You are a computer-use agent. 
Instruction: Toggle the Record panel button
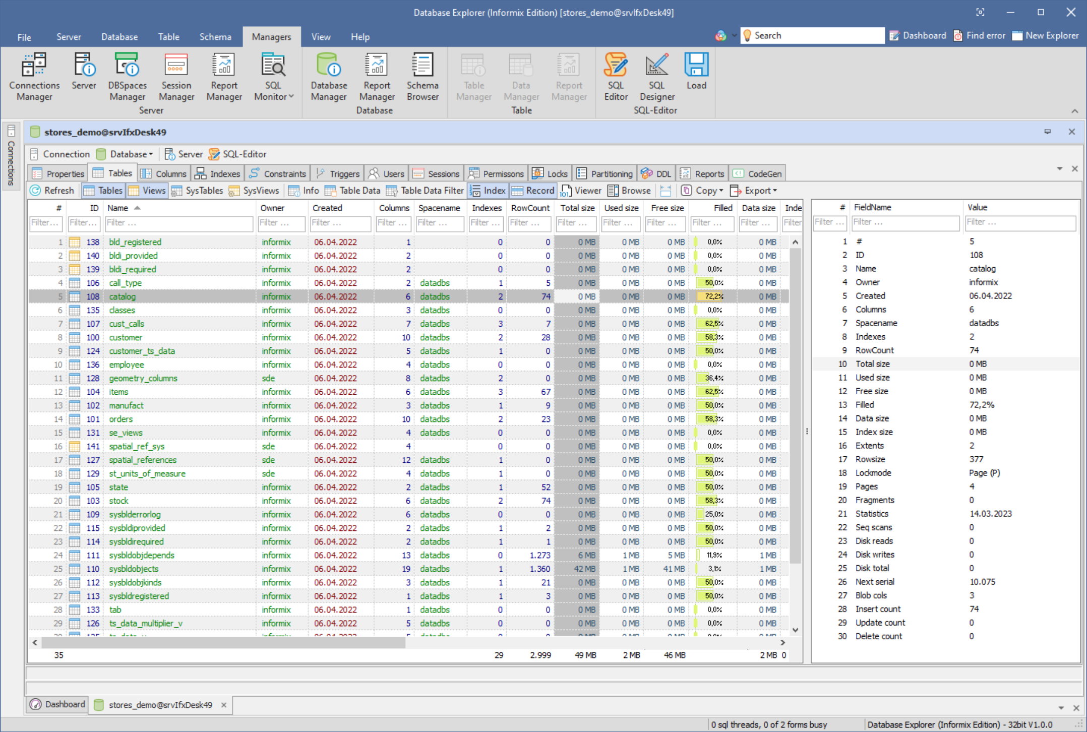click(x=532, y=191)
